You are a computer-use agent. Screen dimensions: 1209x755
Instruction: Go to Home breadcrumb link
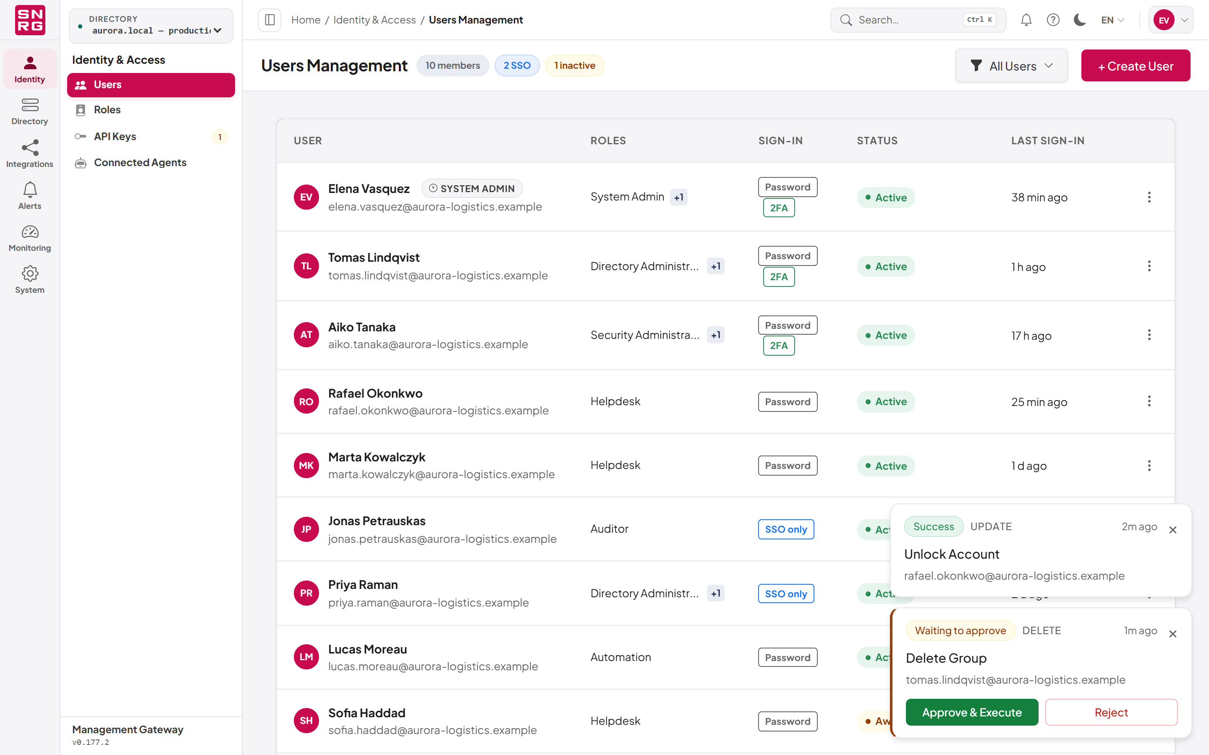[x=306, y=20]
